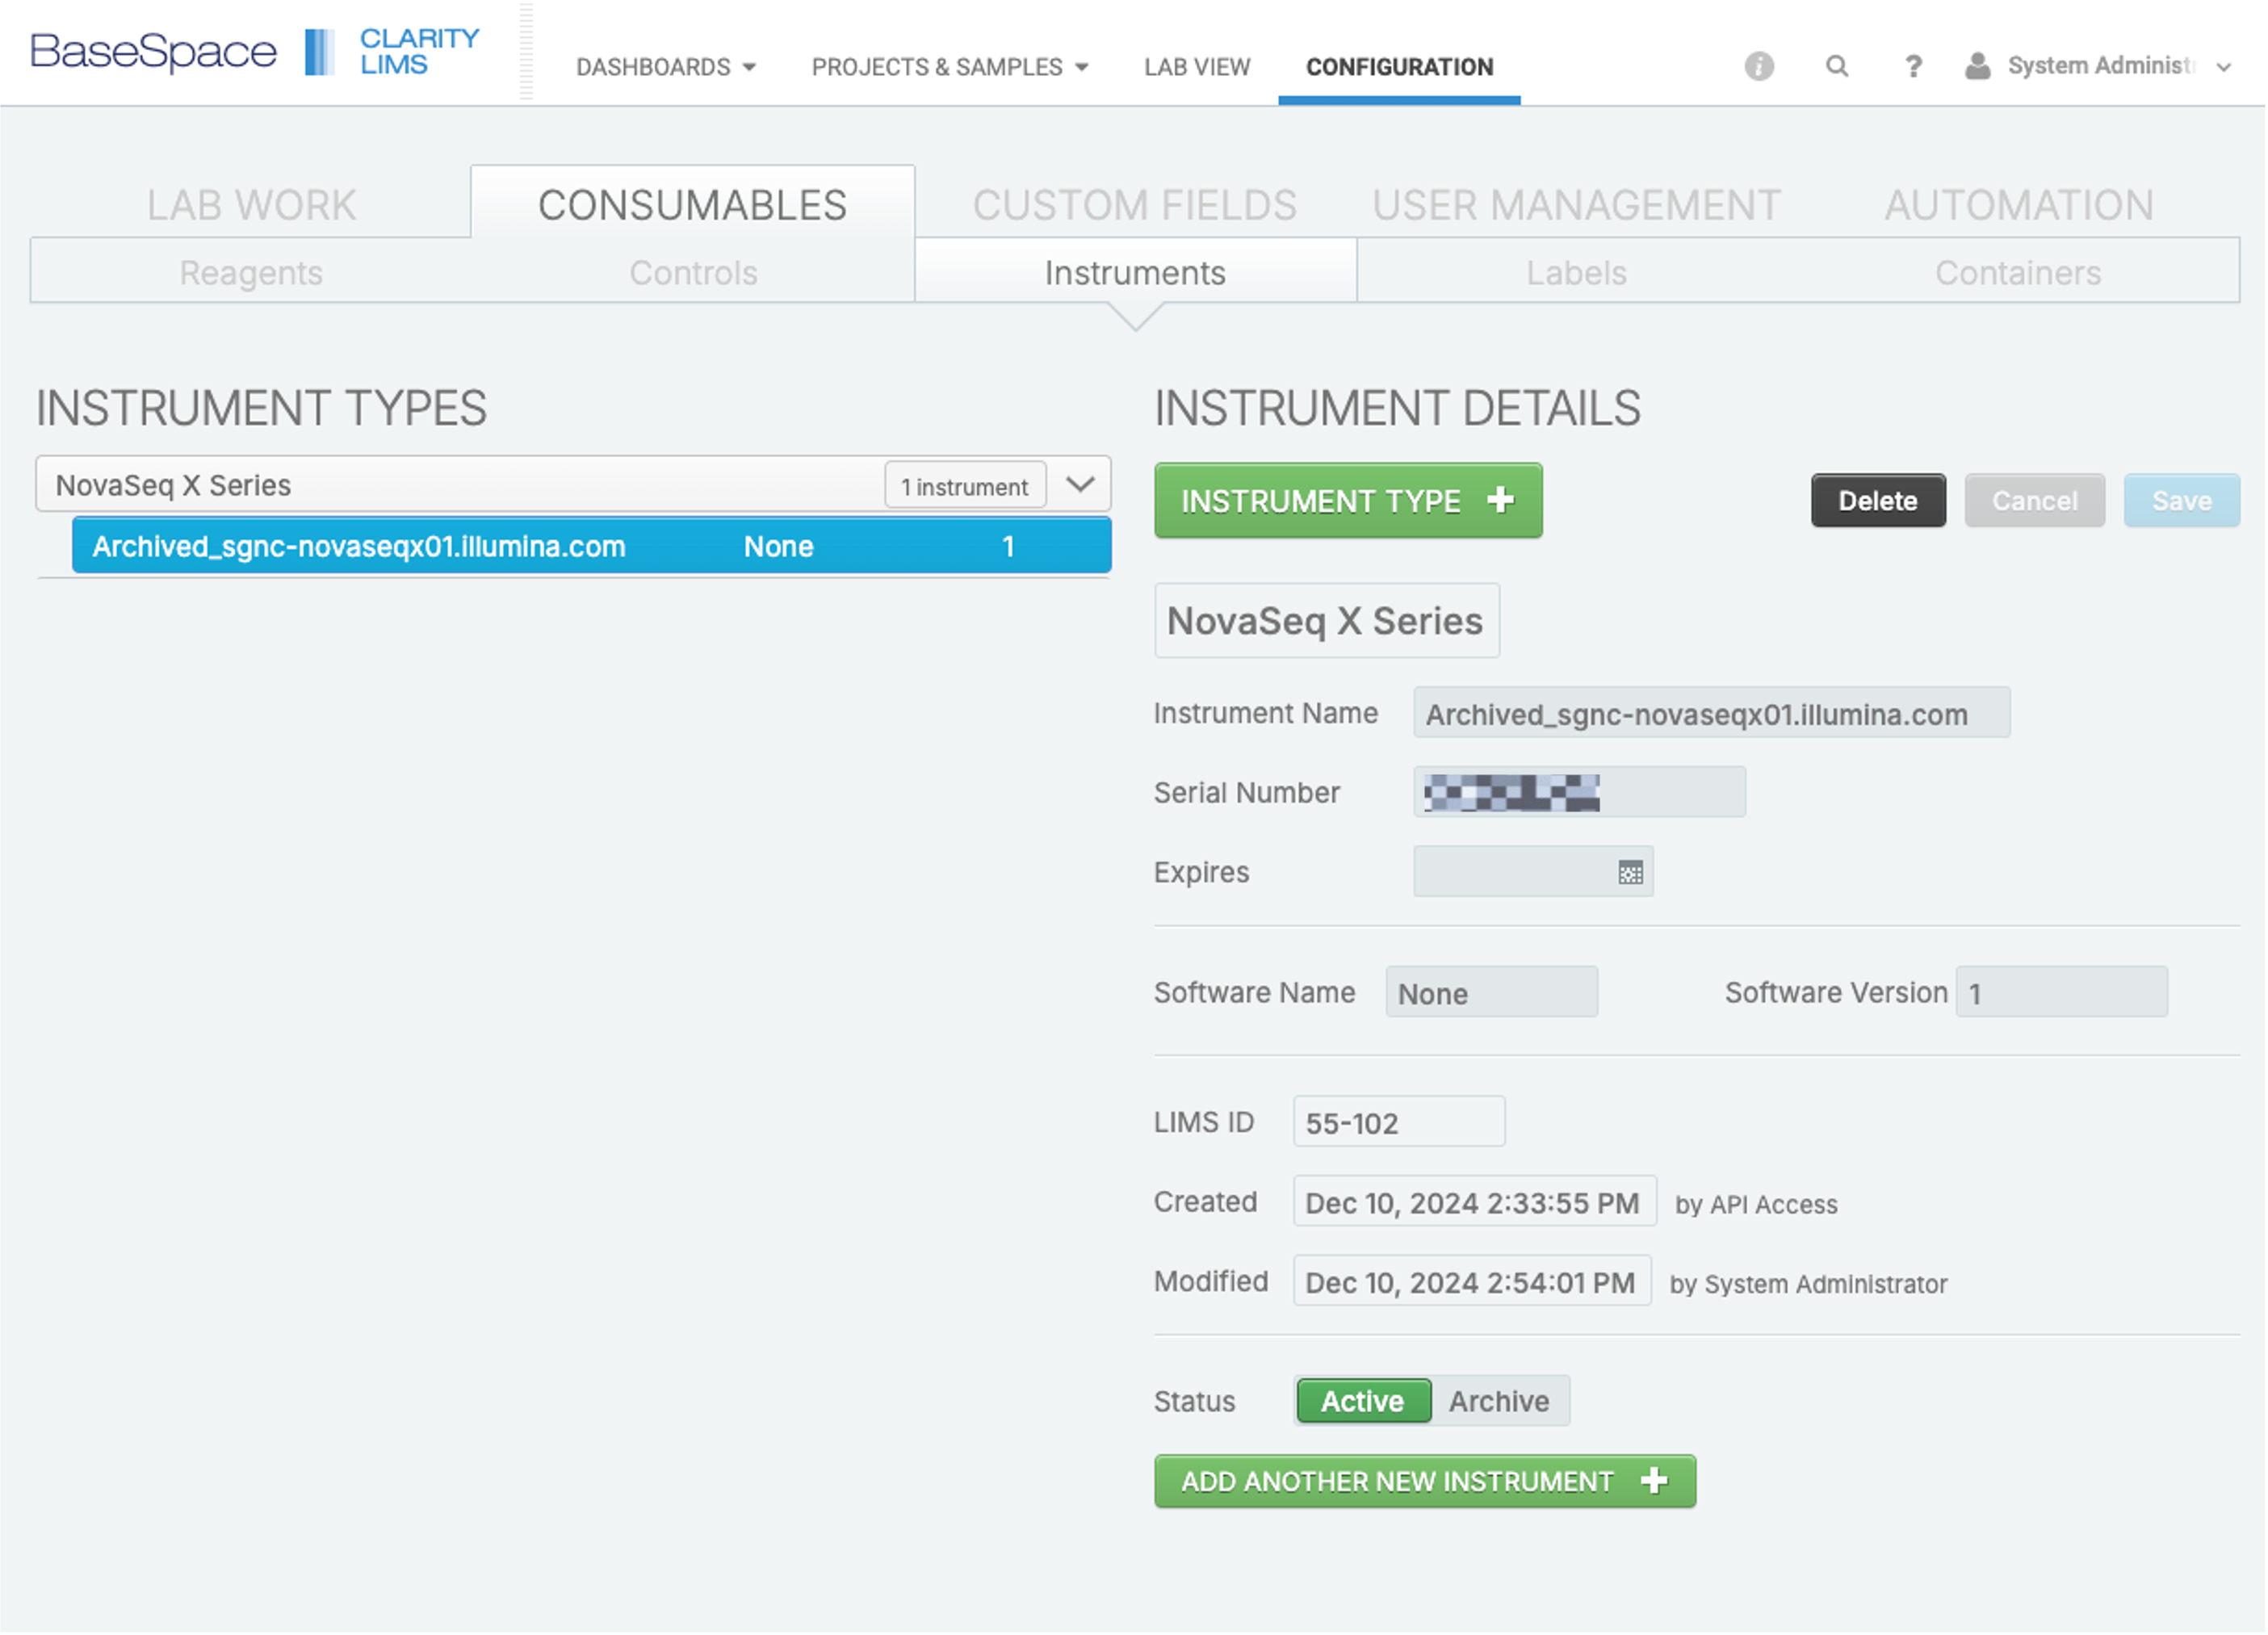2268x1635 pixels.
Task: Open the Expires calendar picker icon
Action: pyautogui.click(x=1629, y=872)
